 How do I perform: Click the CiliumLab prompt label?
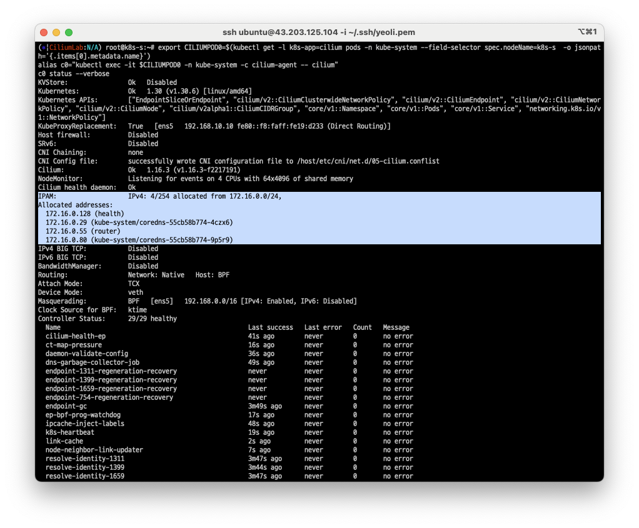66,47
